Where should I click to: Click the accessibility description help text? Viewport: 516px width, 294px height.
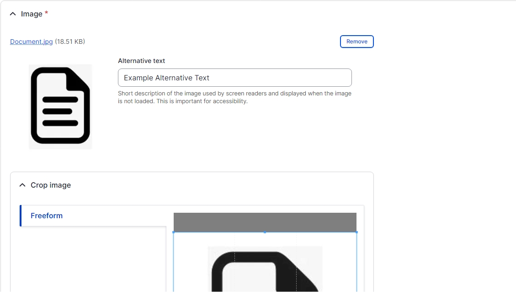(234, 97)
